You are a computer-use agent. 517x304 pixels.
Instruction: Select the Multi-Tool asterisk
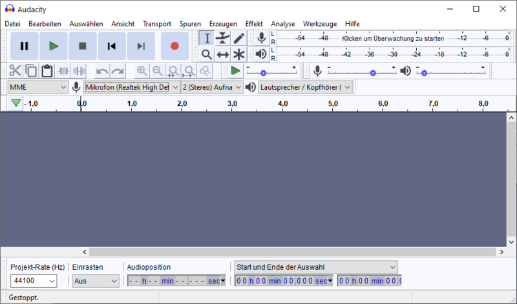coord(239,54)
